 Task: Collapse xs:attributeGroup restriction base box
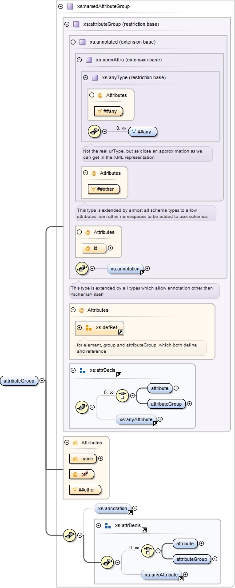[x=67, y=24]
